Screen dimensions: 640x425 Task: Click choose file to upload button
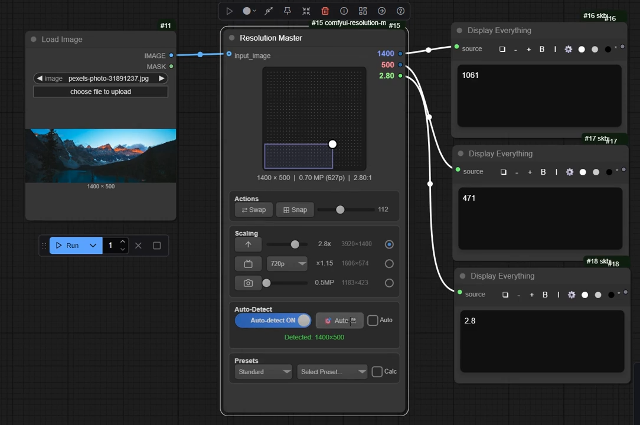tap(100, 92)
